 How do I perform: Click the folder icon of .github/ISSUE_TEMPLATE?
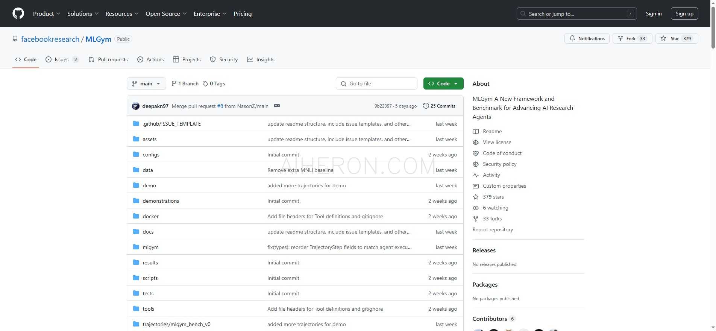click(x=136, y=124)
